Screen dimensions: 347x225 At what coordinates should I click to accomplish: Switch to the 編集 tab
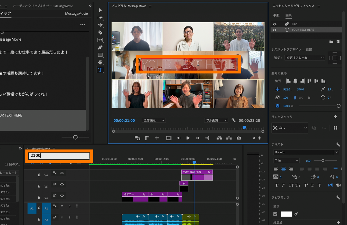[x=289, y=15]
